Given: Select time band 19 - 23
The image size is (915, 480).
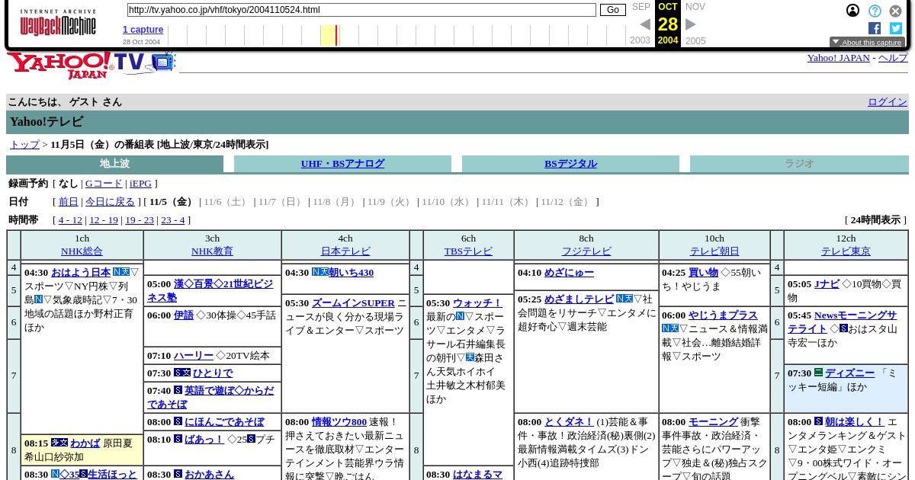Looking at the screenshot, I should coord(140,220).
